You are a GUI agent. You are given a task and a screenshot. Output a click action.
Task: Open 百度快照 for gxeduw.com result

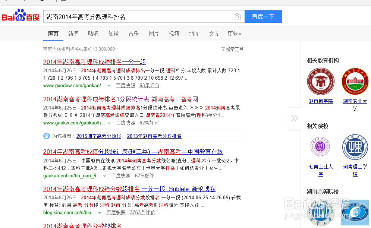pos(126,86)
